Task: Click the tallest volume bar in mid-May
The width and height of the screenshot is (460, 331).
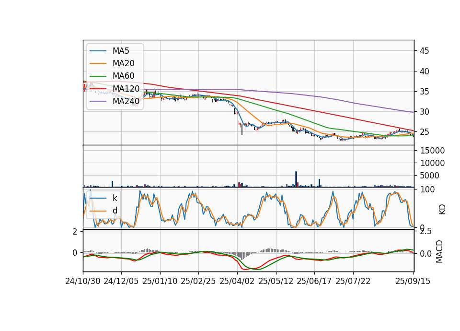Action: tap(296, 179)
